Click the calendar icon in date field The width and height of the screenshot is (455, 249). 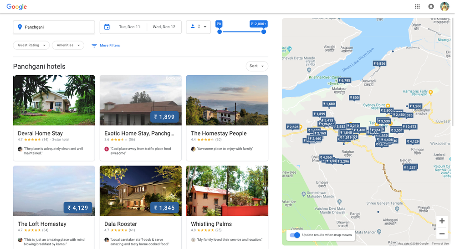[x=107, y=27]
